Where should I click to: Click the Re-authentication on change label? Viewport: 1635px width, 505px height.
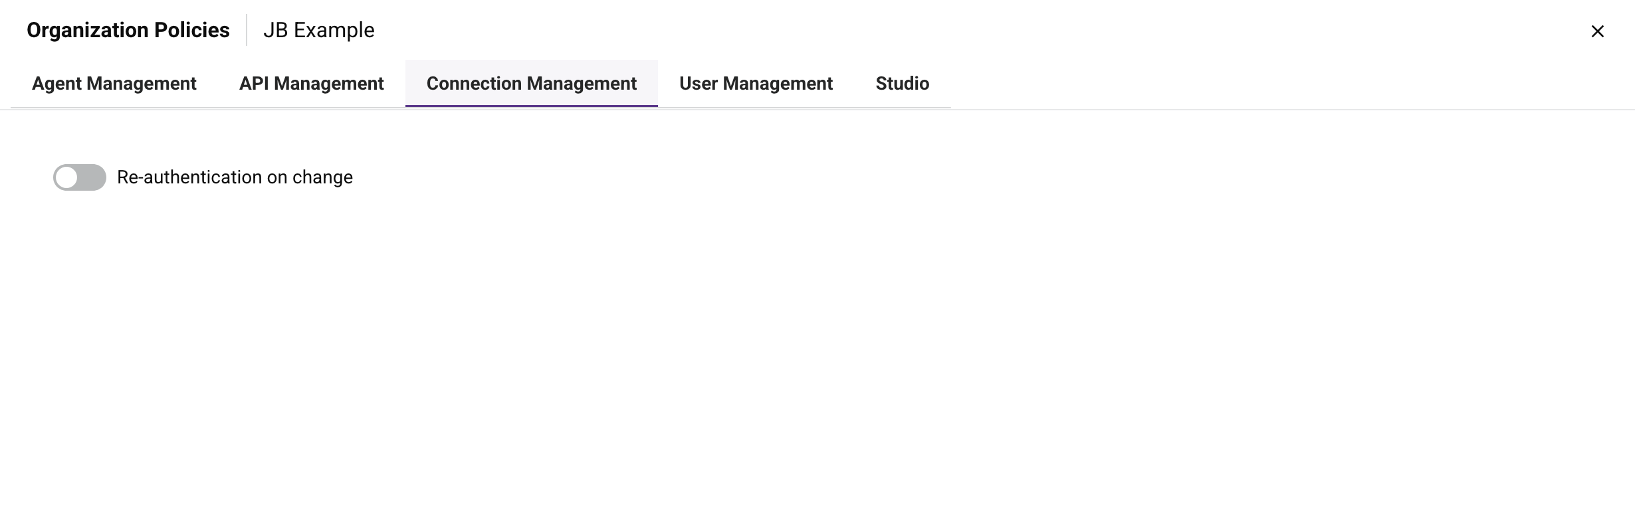[x=235, y=177]
